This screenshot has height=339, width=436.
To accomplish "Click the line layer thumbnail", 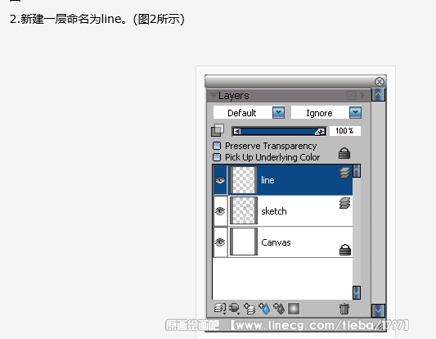I will pyautogui.click(x=244, y=180).
